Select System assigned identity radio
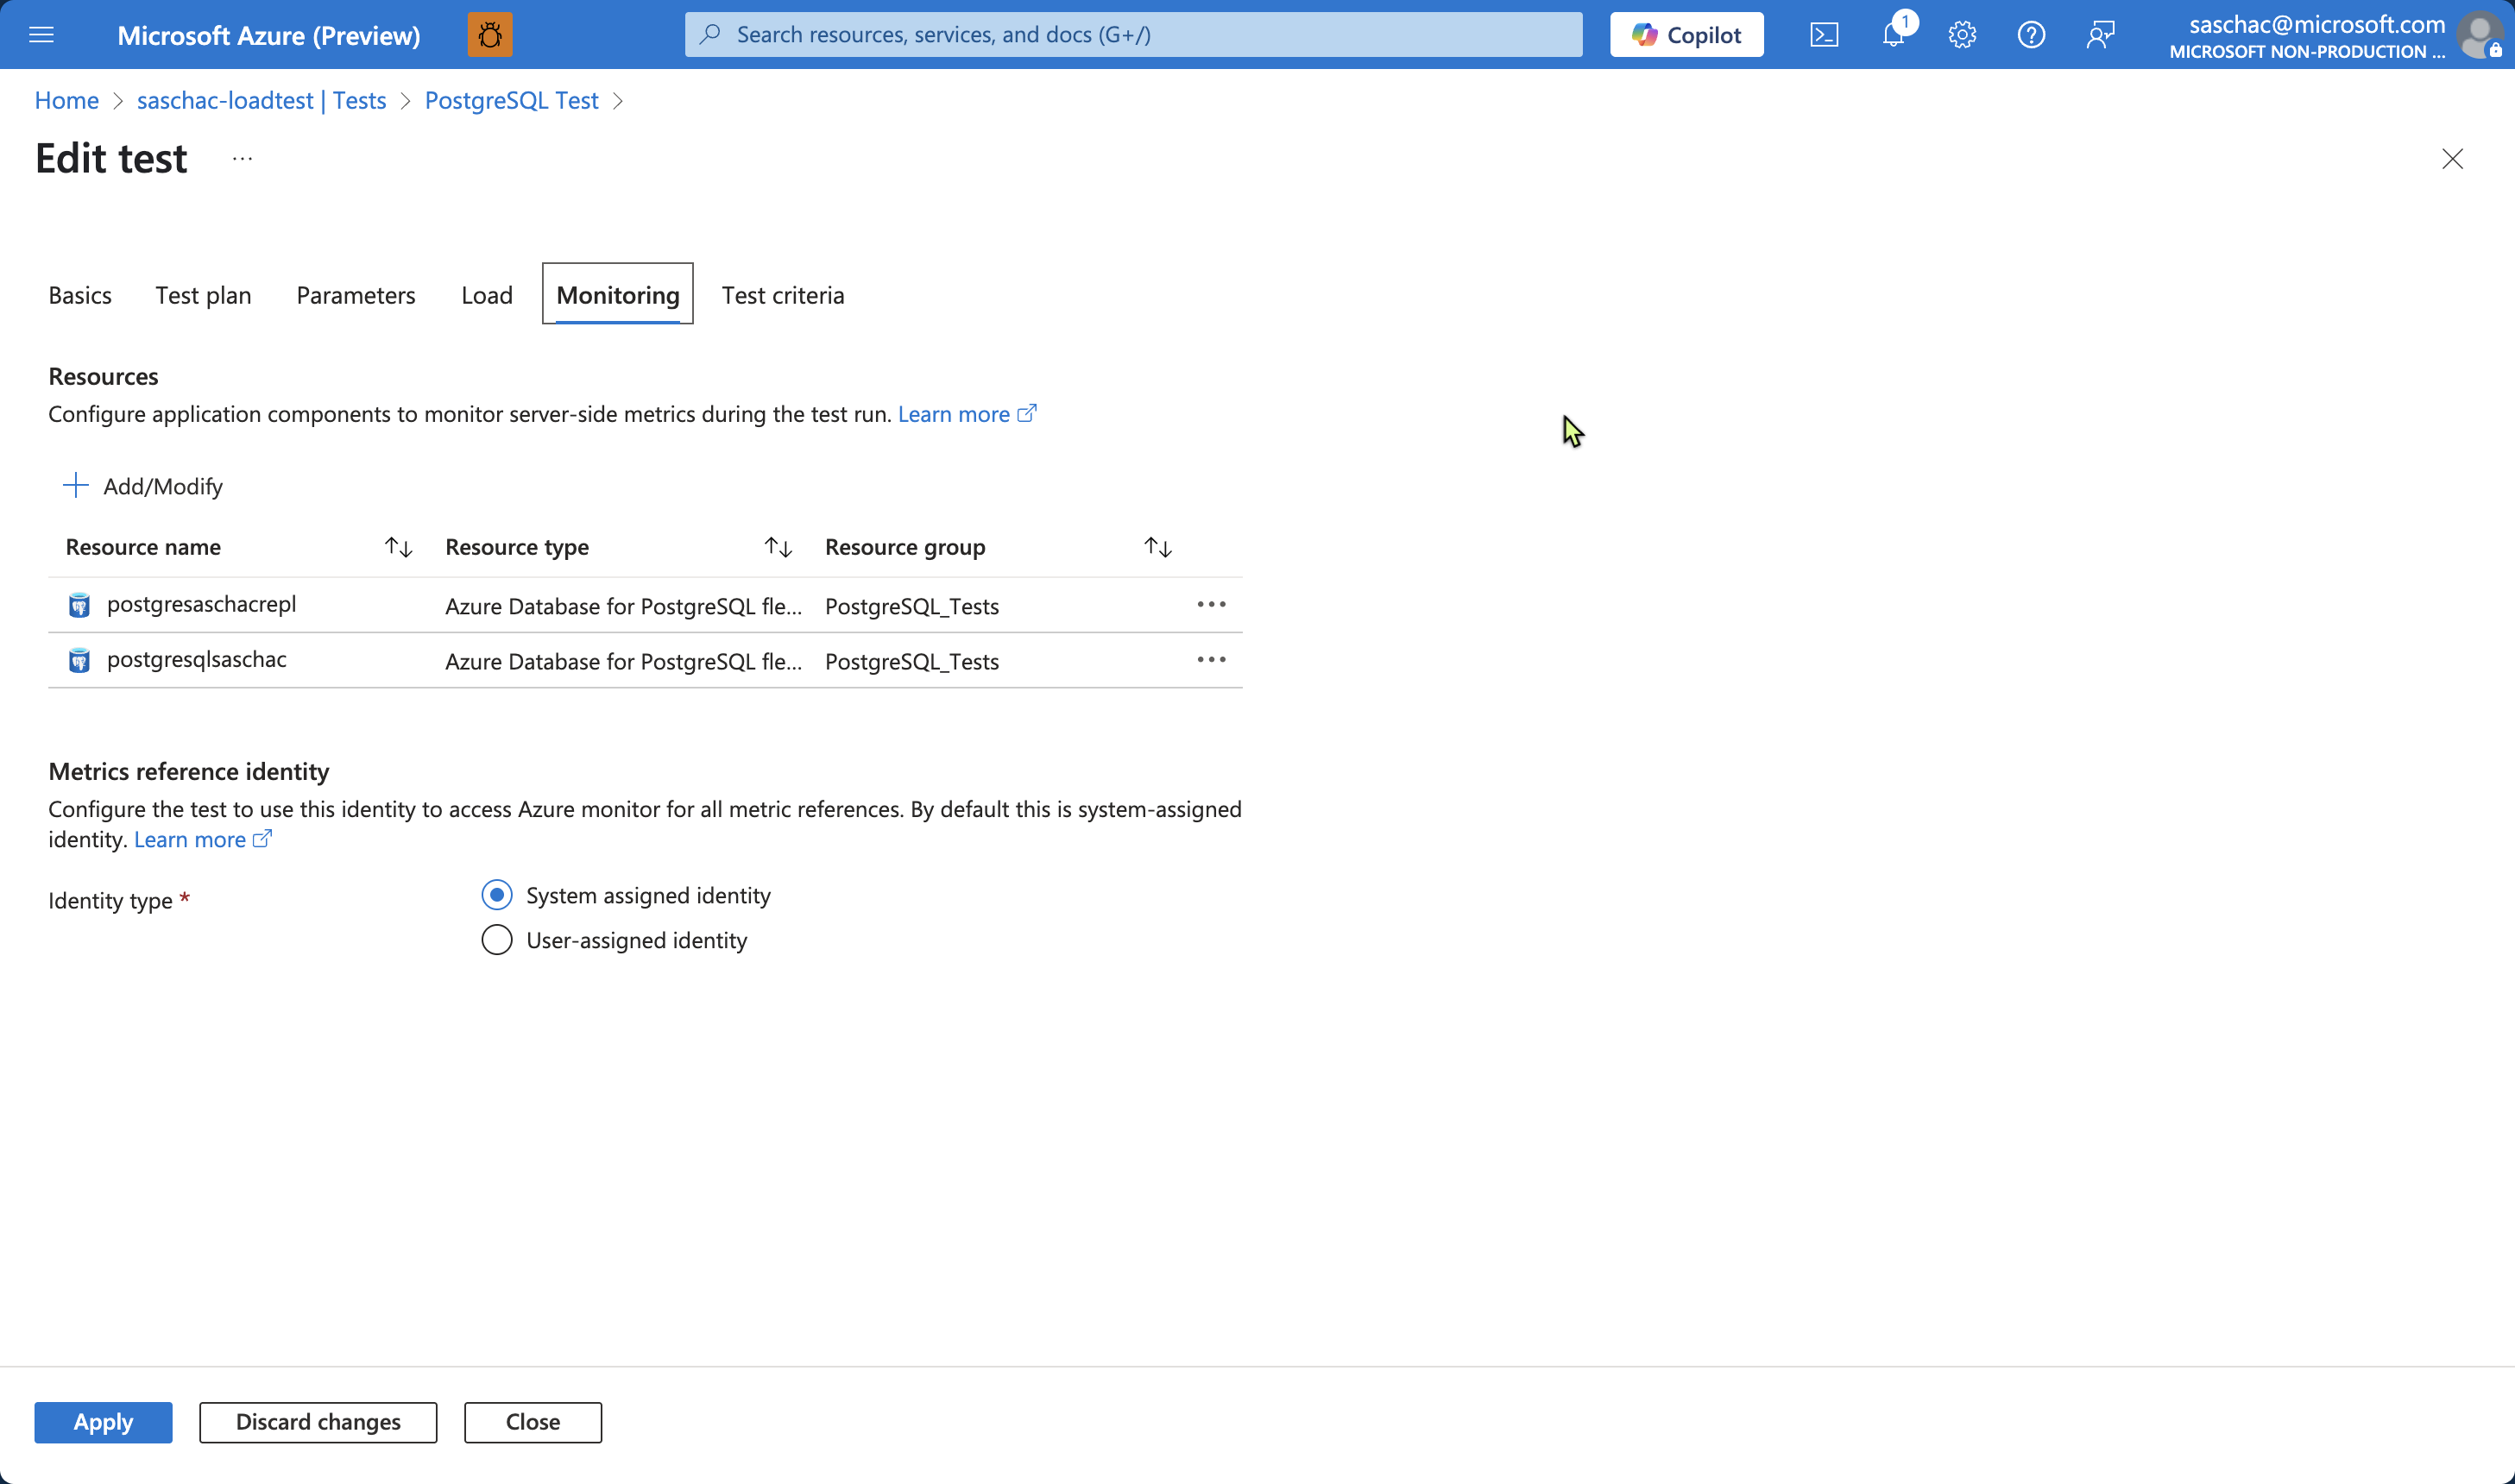This screenshot has width=2515, height=1484. coord(497,895)
